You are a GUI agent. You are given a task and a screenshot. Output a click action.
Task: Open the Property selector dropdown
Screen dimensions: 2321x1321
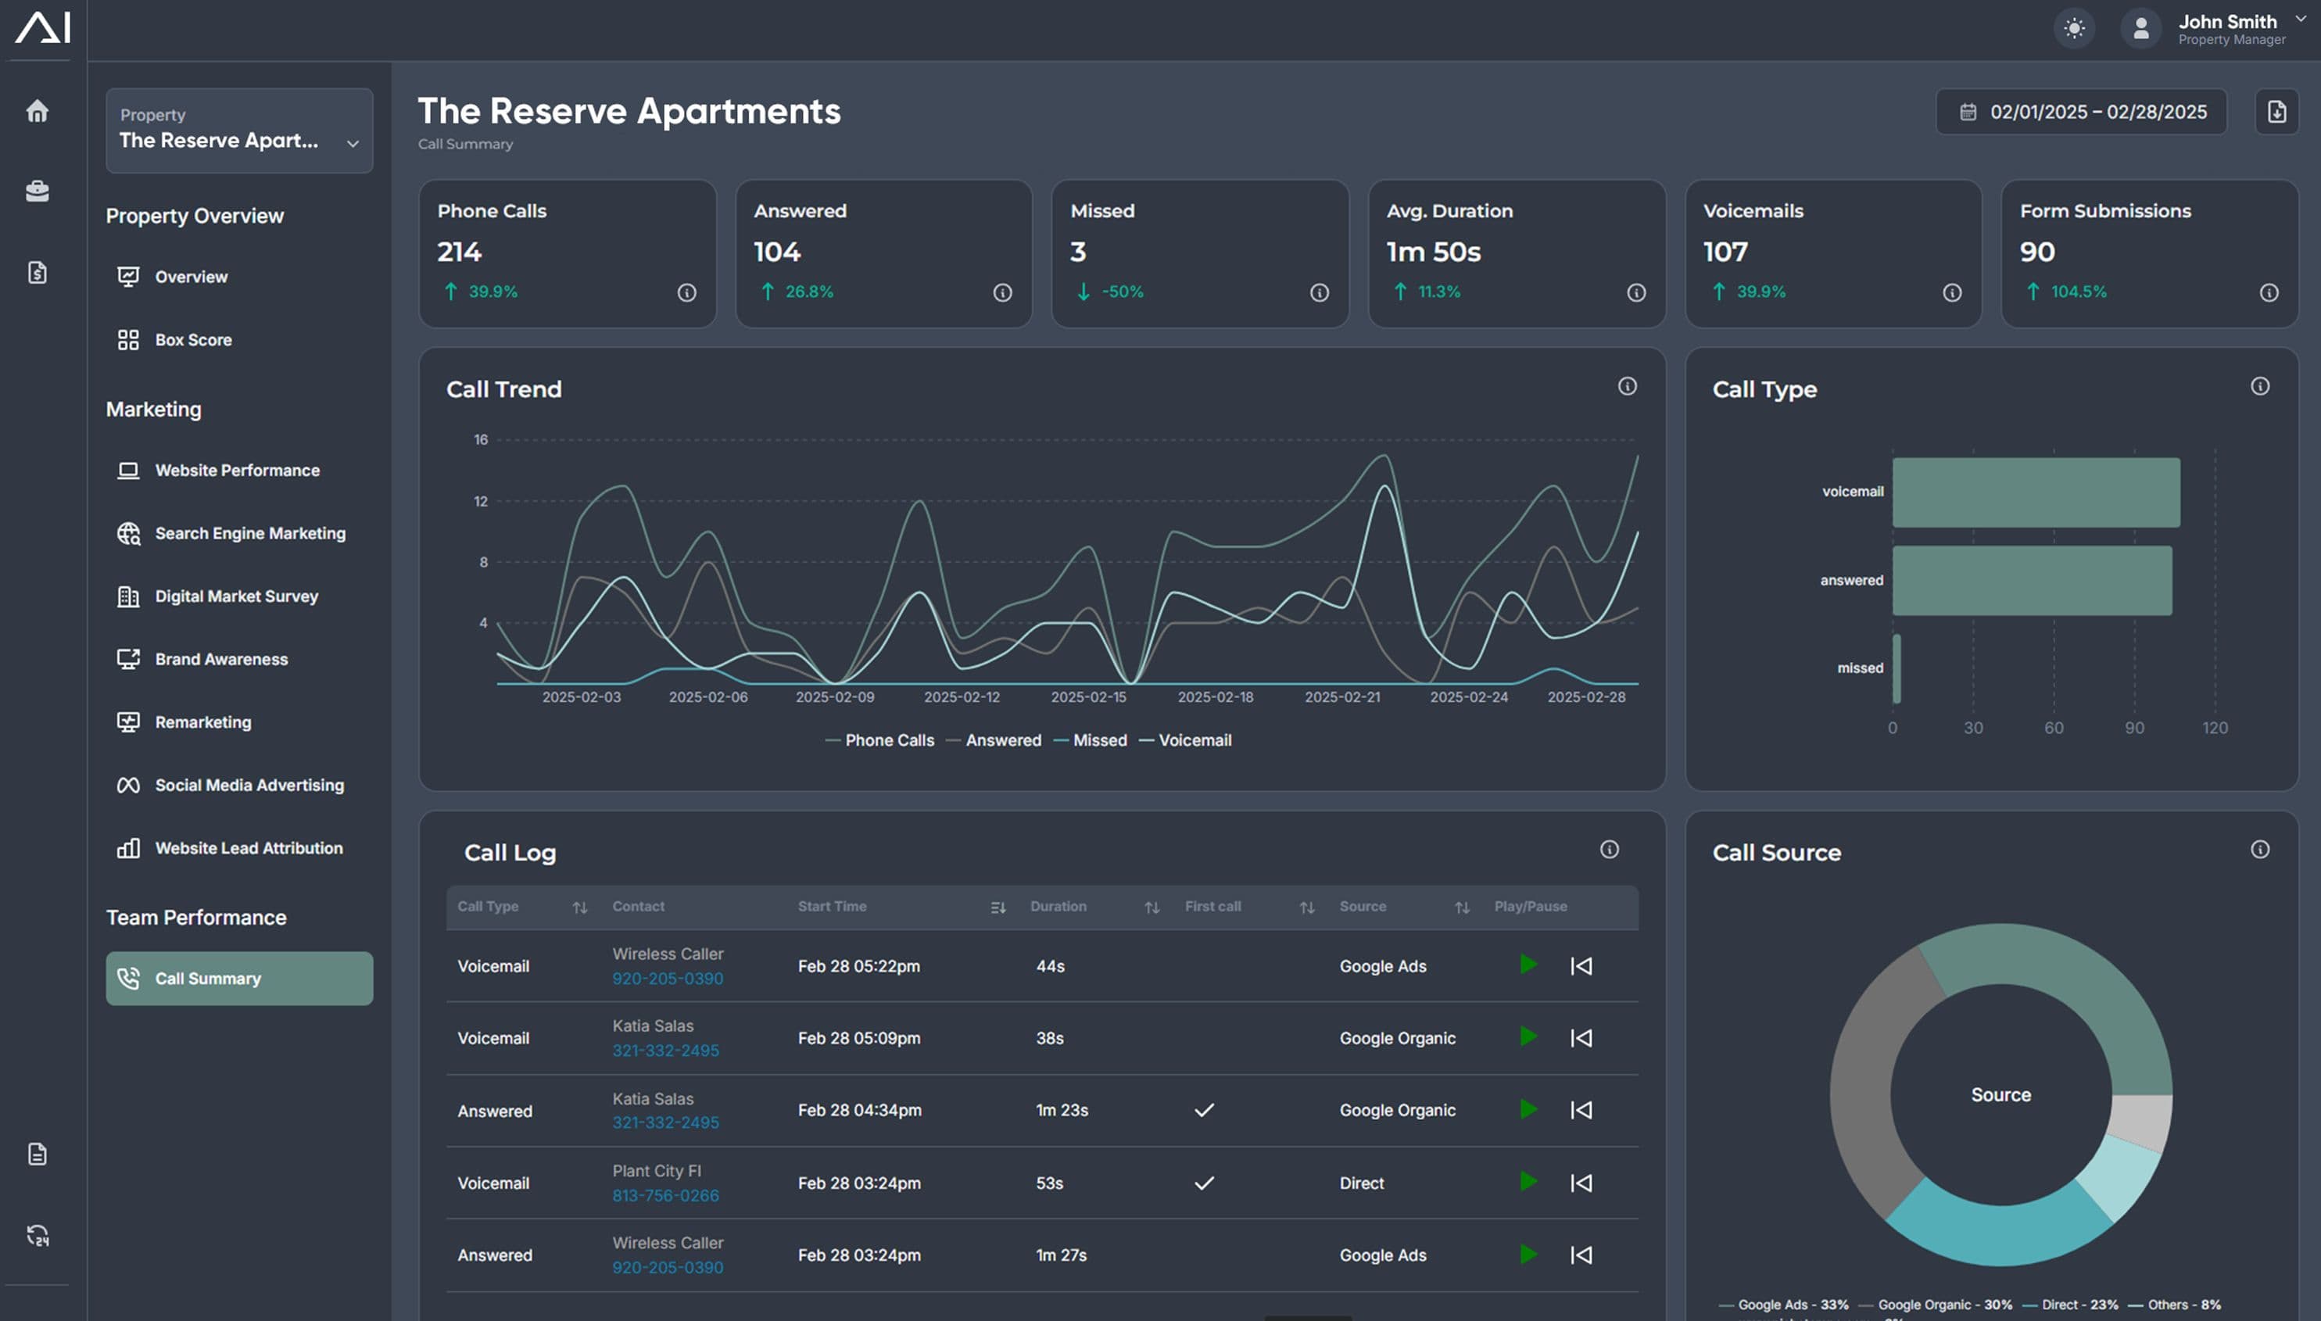[x=239, y=131]
